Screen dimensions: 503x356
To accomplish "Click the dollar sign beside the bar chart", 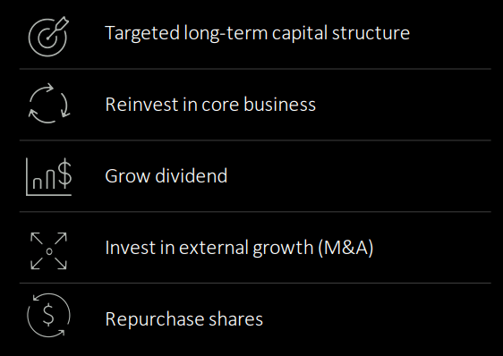I will tap(65, 174).
